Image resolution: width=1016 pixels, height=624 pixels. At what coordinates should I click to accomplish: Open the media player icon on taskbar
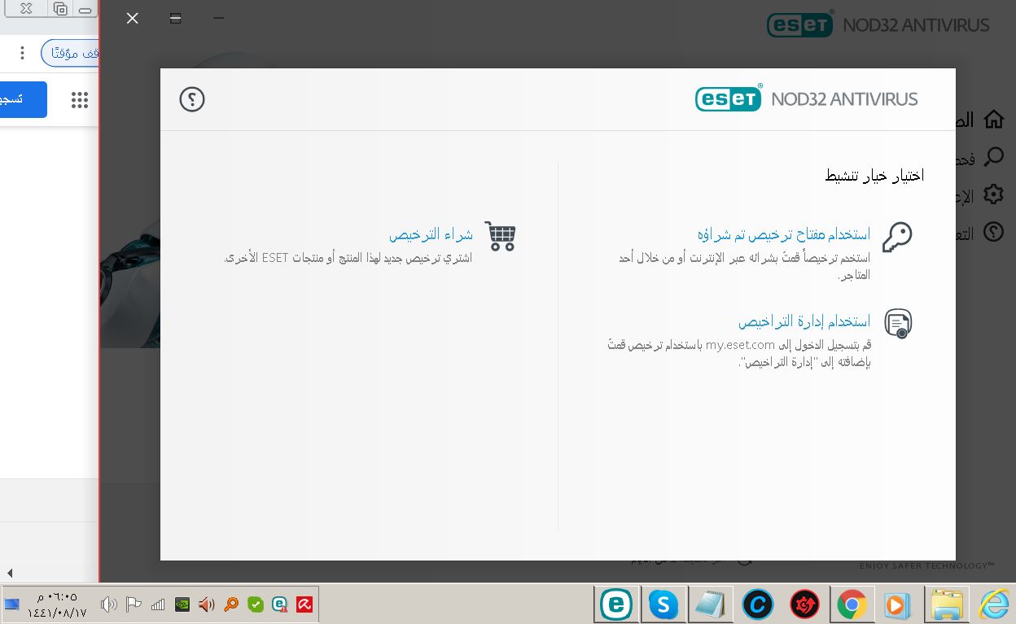coord(897,604)
